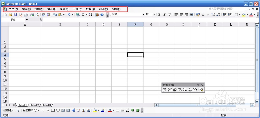Image resolution: width=260 pixels, height=118 pixels.
Task: Open the font name dropdown 宋体
Action: (x=144, y=15)
